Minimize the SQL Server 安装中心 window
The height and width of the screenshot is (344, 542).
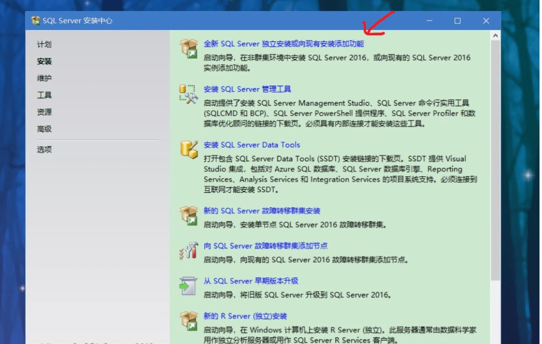[429, 21]
